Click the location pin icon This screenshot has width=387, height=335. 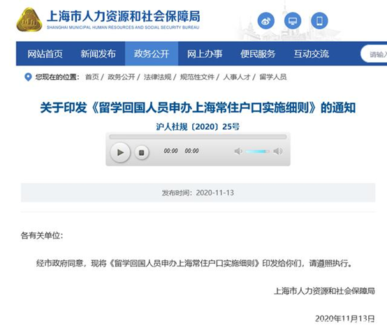[28, 77]
